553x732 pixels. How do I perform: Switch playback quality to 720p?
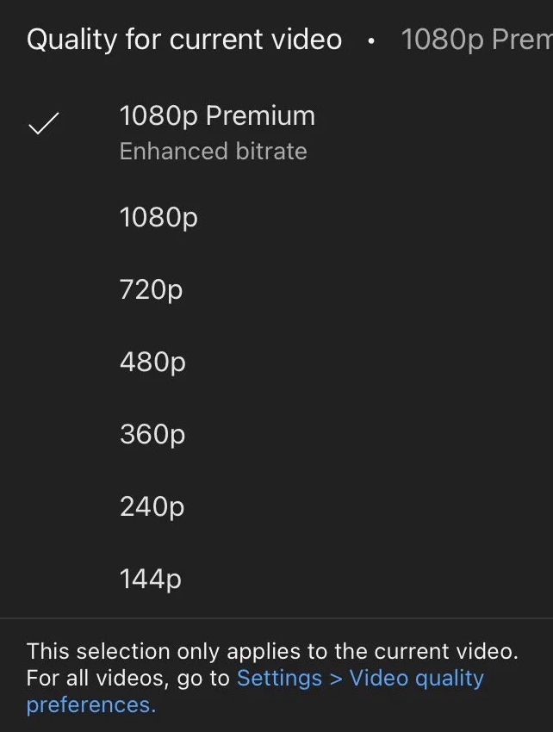[x=152, y=289]
